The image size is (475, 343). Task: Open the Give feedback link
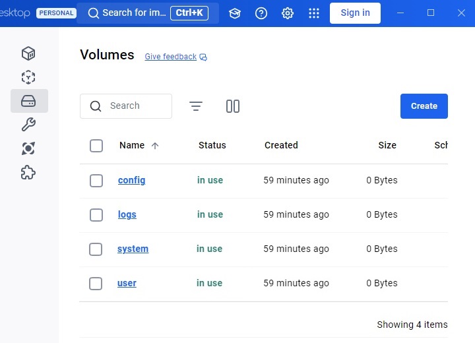[x=171, y=57]
